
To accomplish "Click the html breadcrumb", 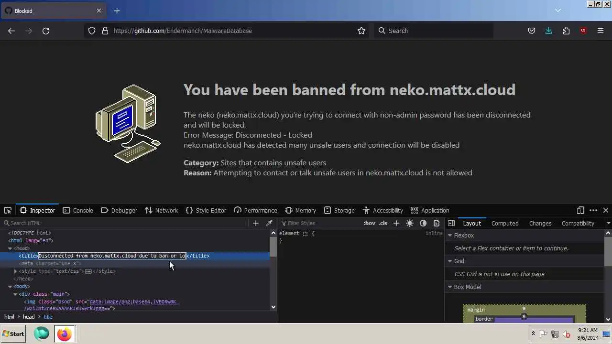I will pos(9,317).
